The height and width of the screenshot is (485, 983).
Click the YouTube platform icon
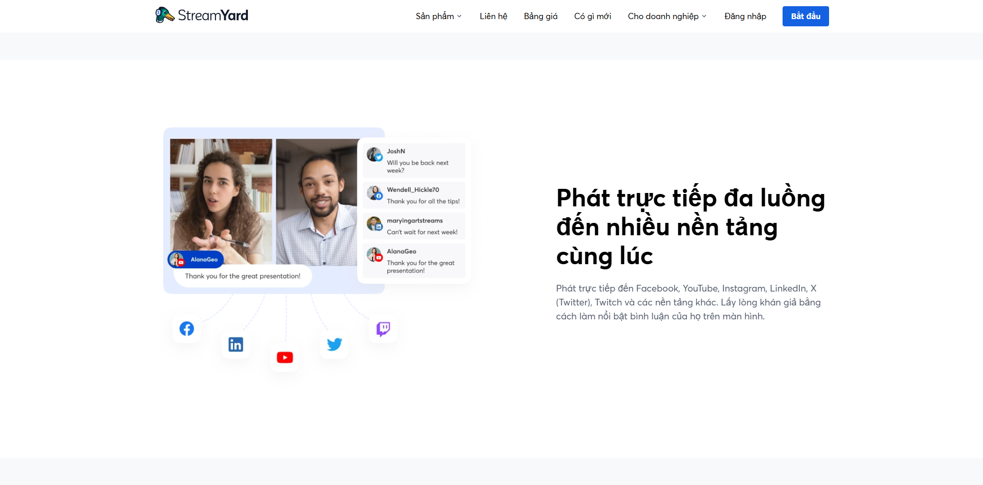pyautogui.click(x=285, y=358)
